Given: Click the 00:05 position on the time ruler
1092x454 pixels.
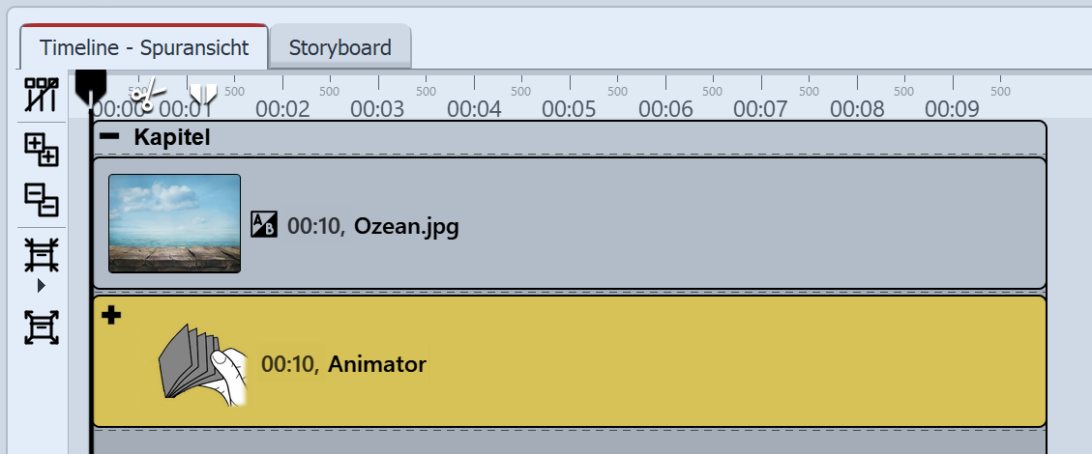Looking at the screenshot, I should pyautogui.click(x=569, y=108).
